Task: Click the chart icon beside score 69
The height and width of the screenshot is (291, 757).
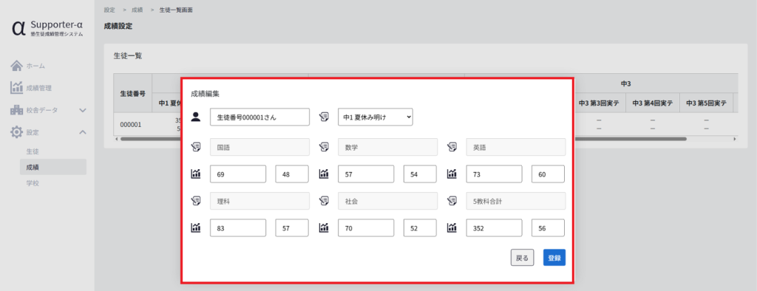Action: pos(196,174)
